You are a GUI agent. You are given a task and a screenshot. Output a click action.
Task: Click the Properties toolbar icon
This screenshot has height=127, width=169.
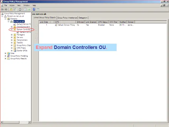tap(20, 10)
